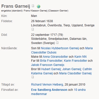View brother Hubert Garneij's profile
Image resolution: width=99 pixels, height=99 pixels.
51,69
